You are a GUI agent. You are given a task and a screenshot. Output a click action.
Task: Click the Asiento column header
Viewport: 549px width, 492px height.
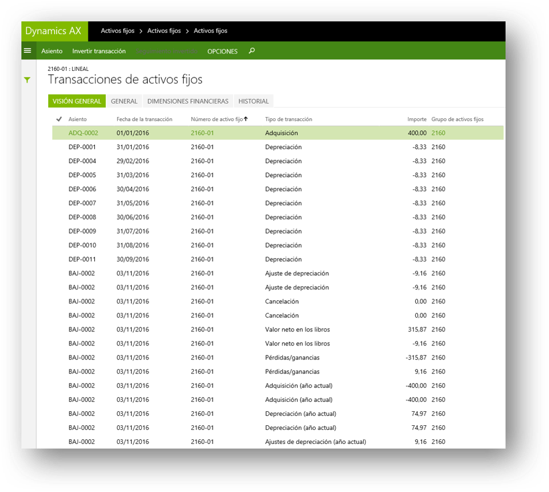pos(78,119)
